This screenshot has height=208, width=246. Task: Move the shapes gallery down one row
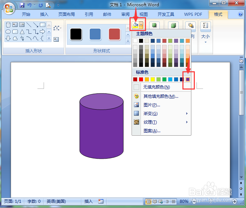(49, 32)
